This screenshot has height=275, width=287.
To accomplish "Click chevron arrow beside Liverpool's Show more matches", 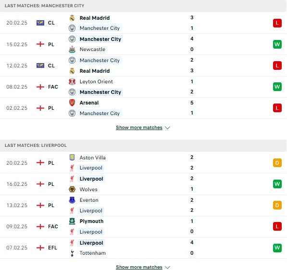I will coord(167,267).
